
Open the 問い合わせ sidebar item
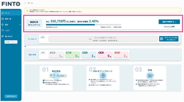11,36
